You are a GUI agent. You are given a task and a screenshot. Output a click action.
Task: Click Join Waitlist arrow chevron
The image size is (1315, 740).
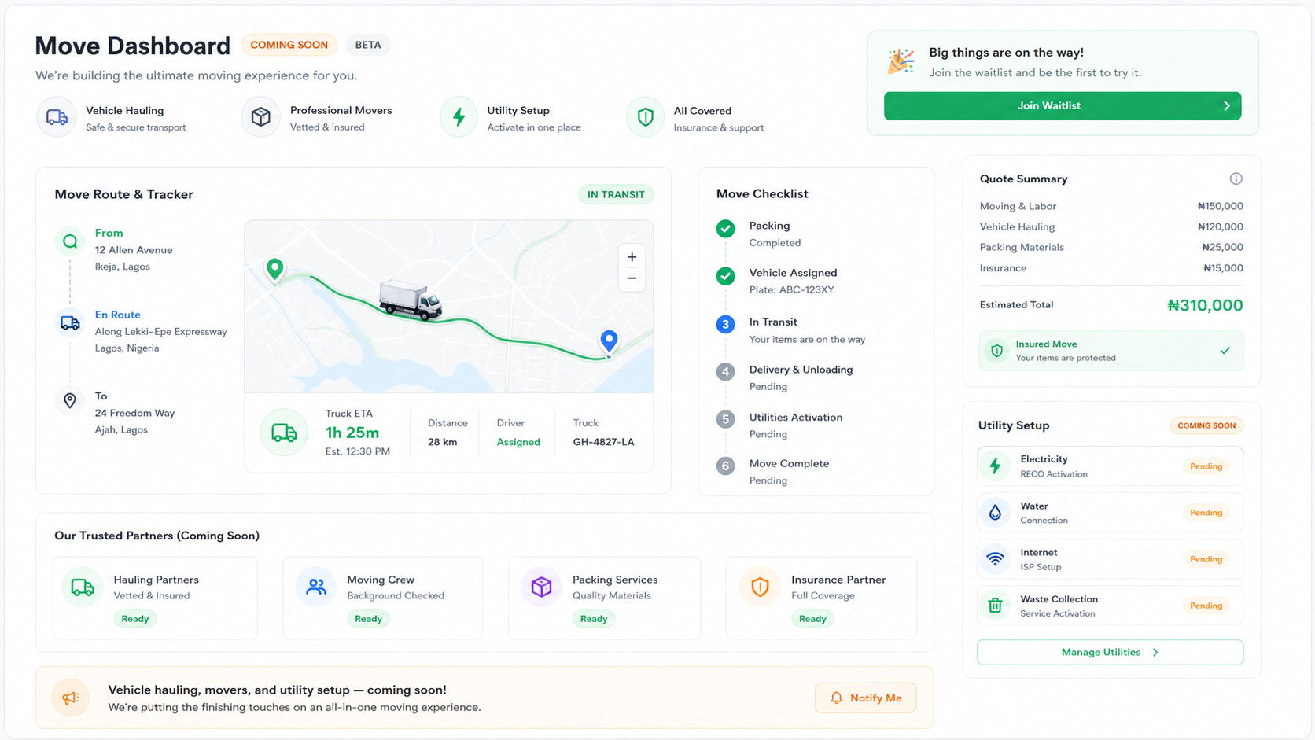tap(1227, 106)
